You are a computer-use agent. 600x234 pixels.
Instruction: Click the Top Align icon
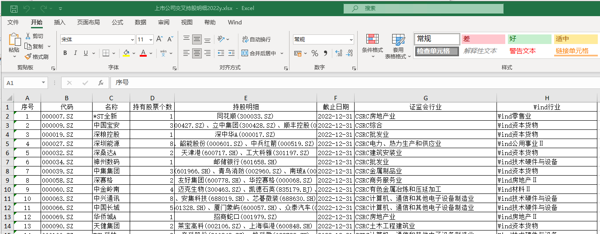tap(186, 39)
